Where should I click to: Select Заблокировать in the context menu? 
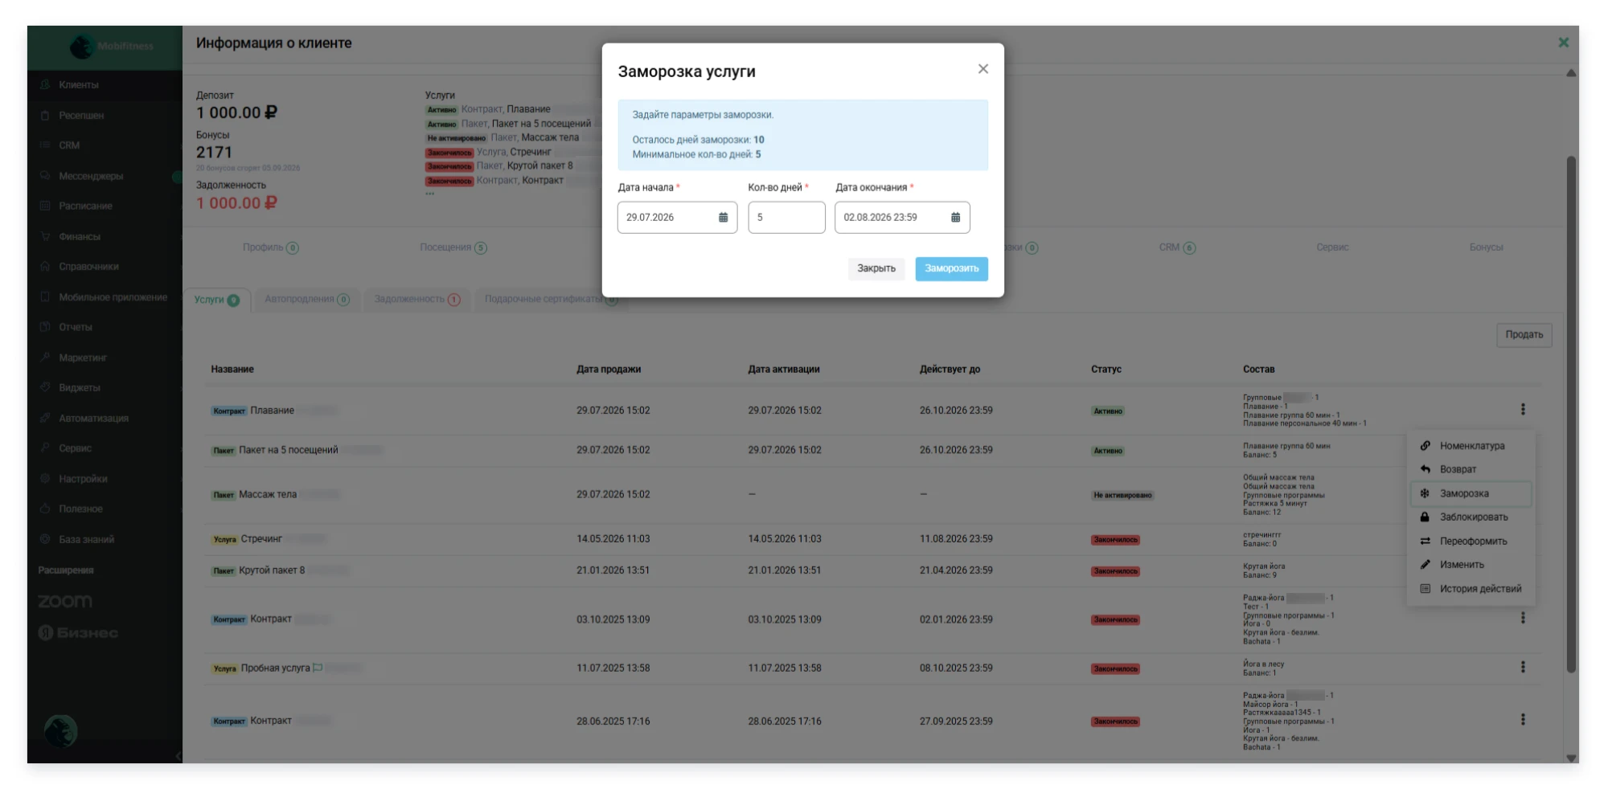coord(1471,517)
